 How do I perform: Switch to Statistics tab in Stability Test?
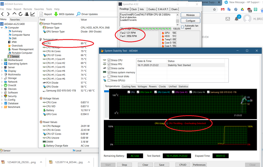(183, 87)
